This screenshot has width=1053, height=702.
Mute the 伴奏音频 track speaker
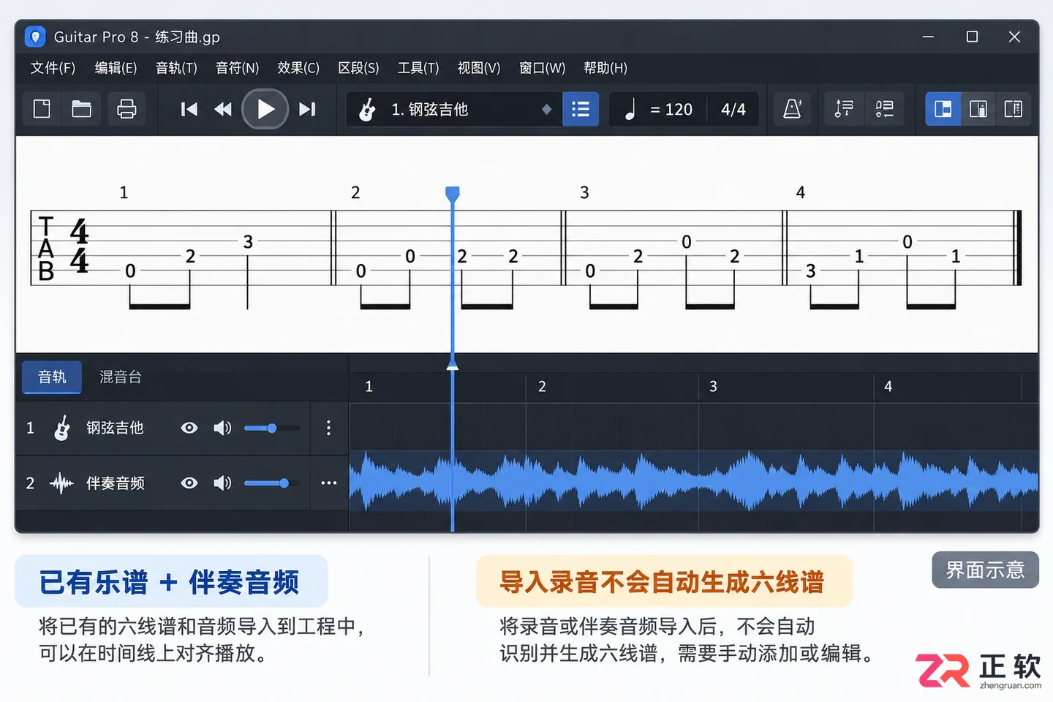[222, 483]
